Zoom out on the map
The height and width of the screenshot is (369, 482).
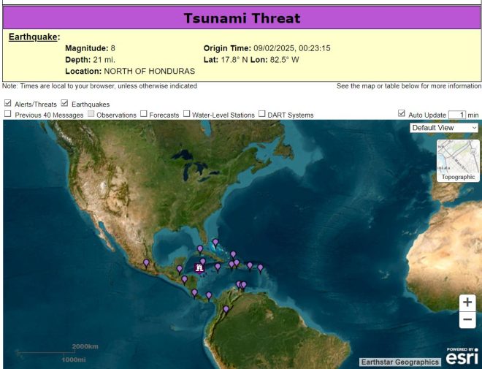pyautogui.click(x=467, y=320)
